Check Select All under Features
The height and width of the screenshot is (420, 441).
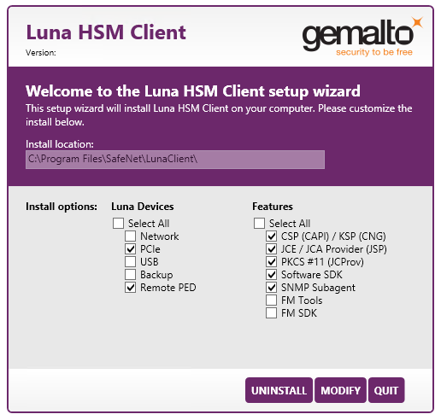[259, 224]
